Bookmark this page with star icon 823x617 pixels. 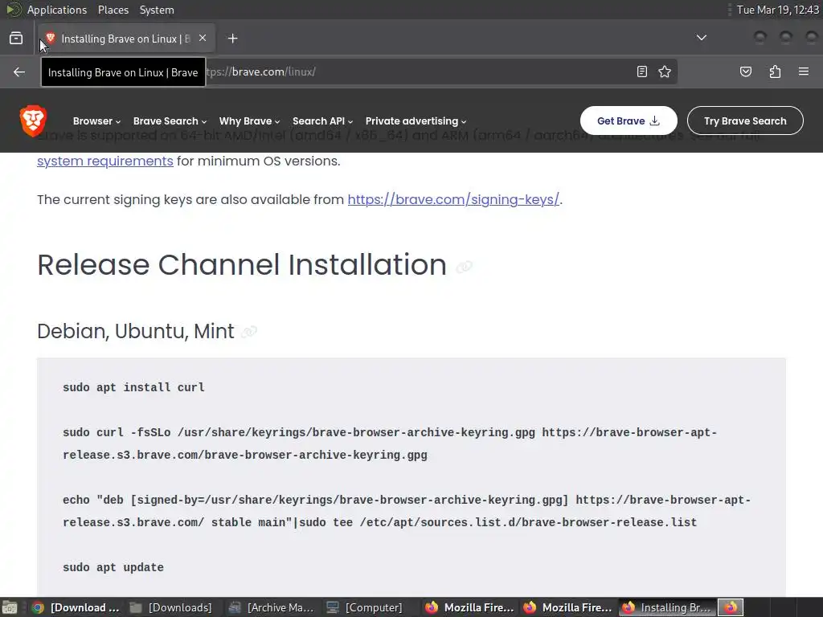pos(665,72)
